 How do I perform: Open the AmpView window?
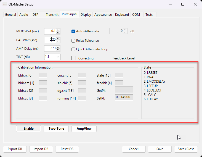84,129
